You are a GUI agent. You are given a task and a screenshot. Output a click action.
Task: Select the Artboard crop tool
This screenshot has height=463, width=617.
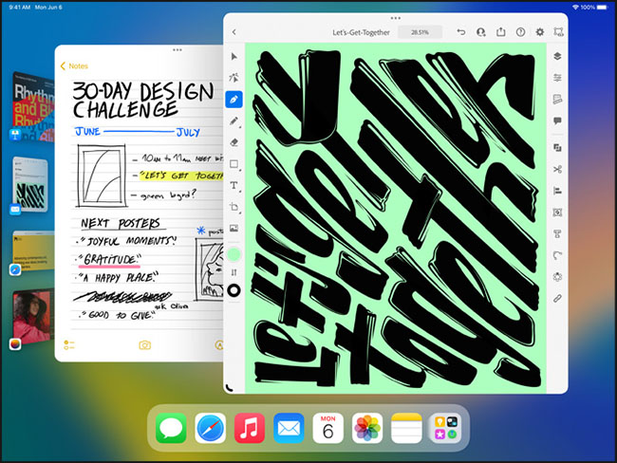point(234,207)
